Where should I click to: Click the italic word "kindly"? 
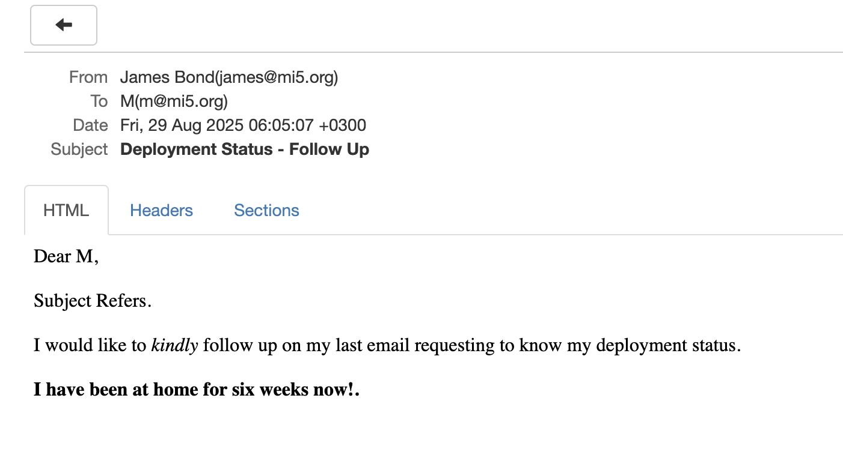174,345
